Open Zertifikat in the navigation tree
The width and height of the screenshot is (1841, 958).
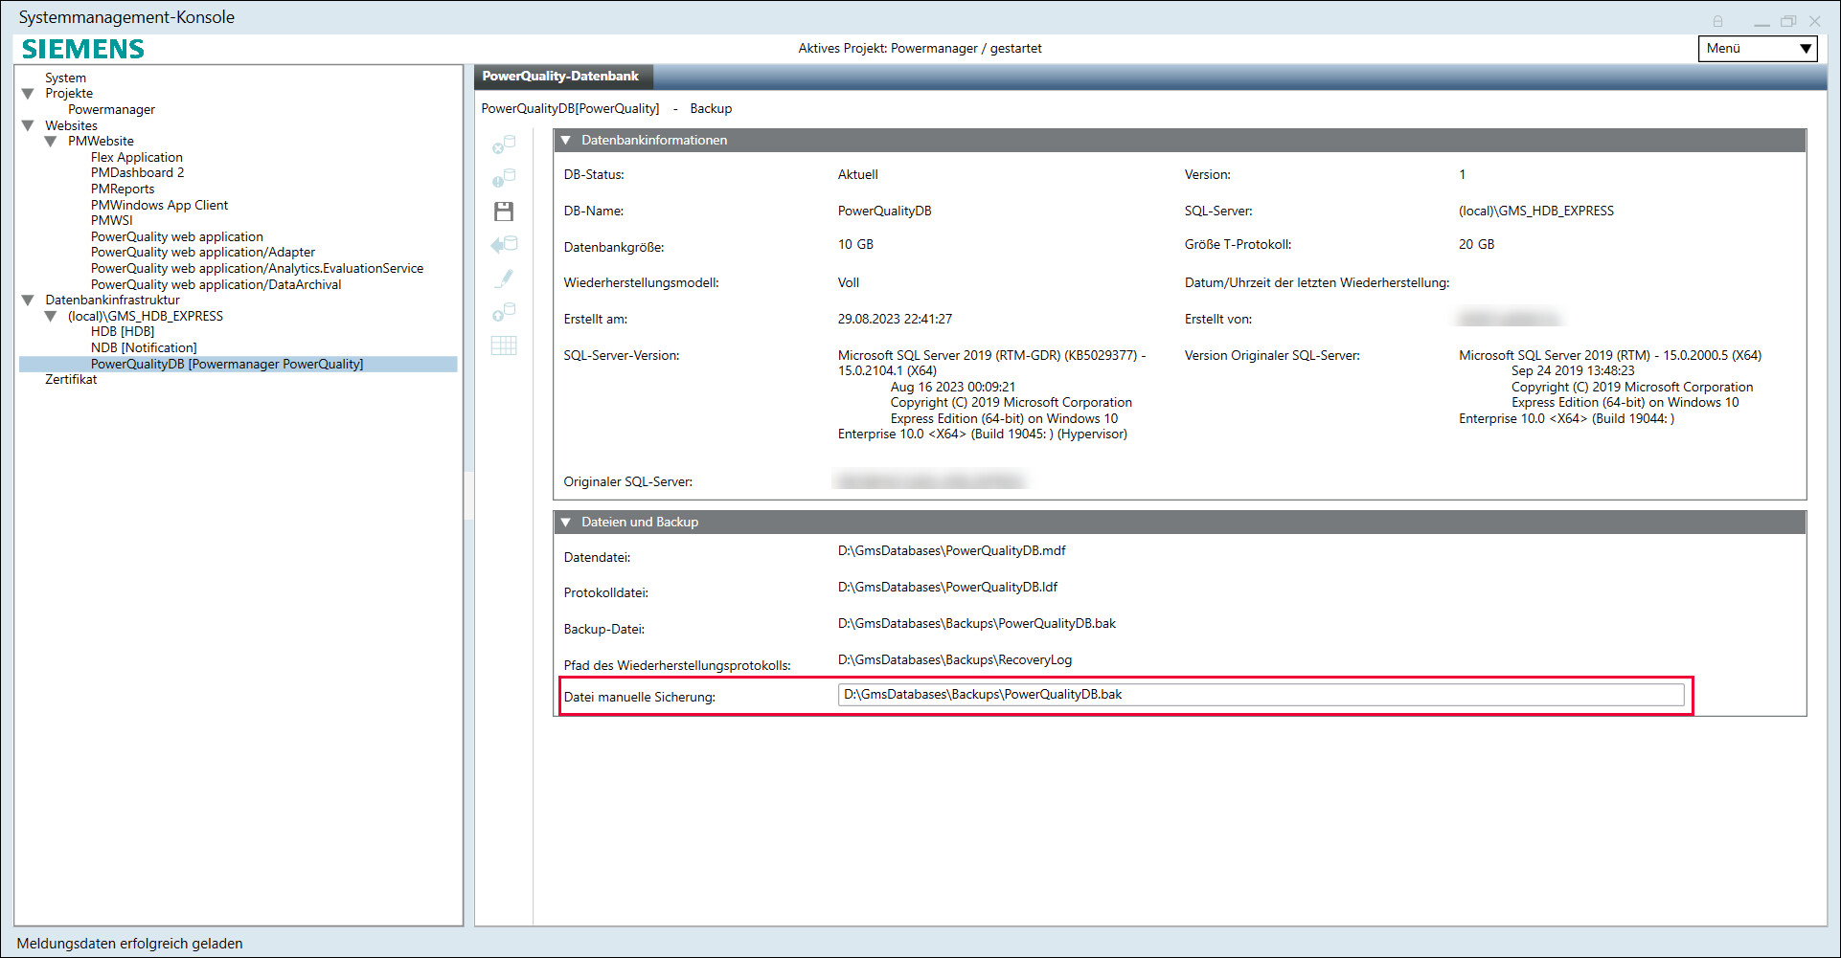tap(71, 380)
